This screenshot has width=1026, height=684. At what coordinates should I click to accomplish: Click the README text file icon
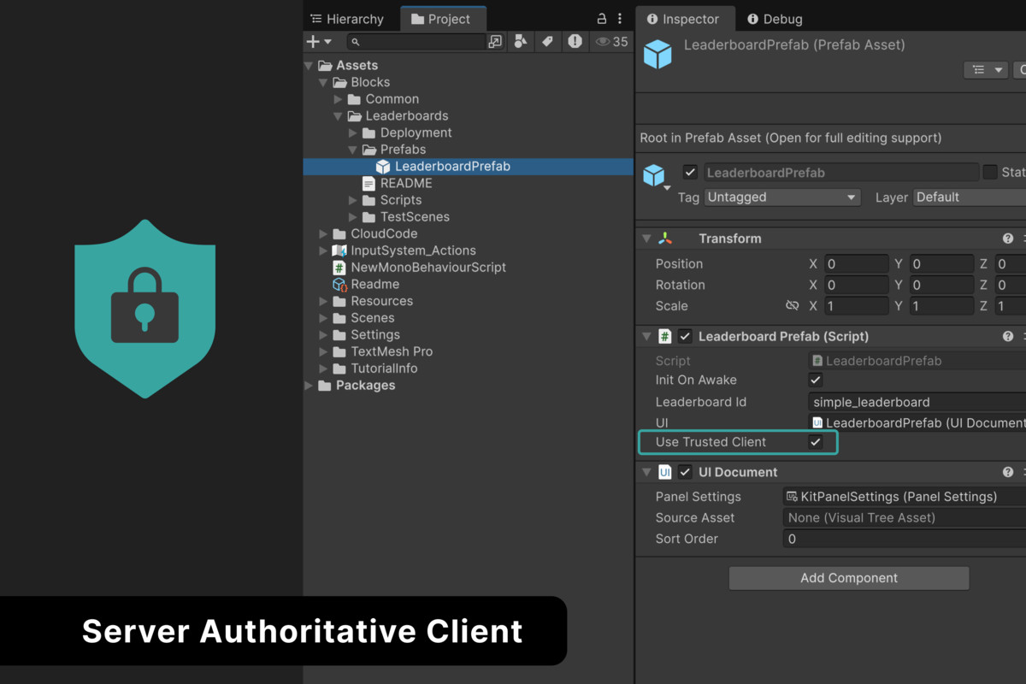(369, 183)
